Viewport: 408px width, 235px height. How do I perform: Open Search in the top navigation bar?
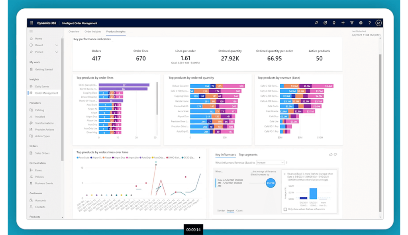click(316, 23)
